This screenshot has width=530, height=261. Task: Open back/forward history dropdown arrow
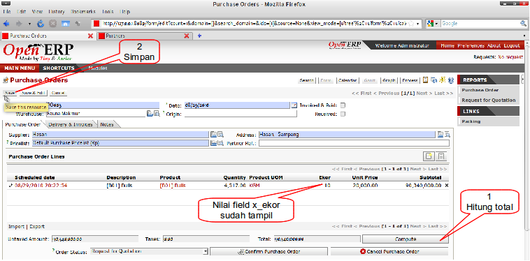point(30,24)
